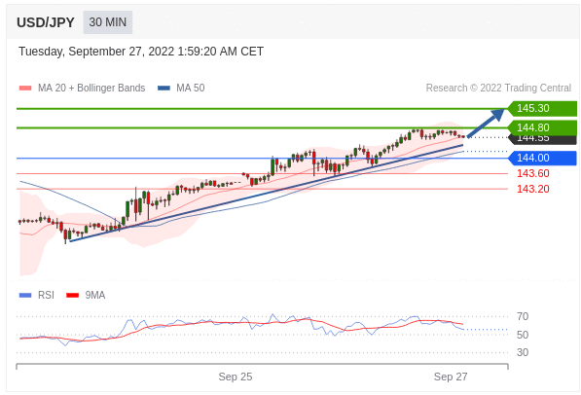This screenshot has width=581, height=395.
Task: Click the dark blue MA 50 swatch
Action: click(x=163, y=89)
